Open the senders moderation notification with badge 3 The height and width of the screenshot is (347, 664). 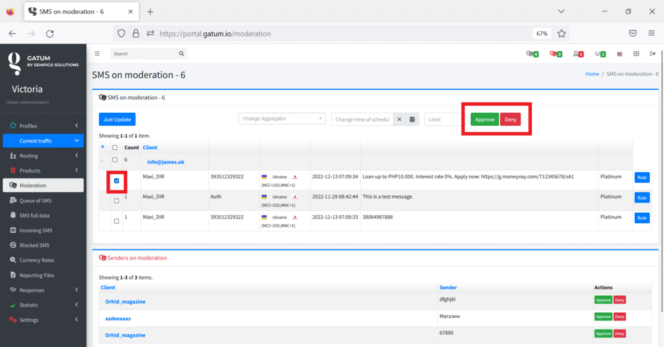point(556,54)
